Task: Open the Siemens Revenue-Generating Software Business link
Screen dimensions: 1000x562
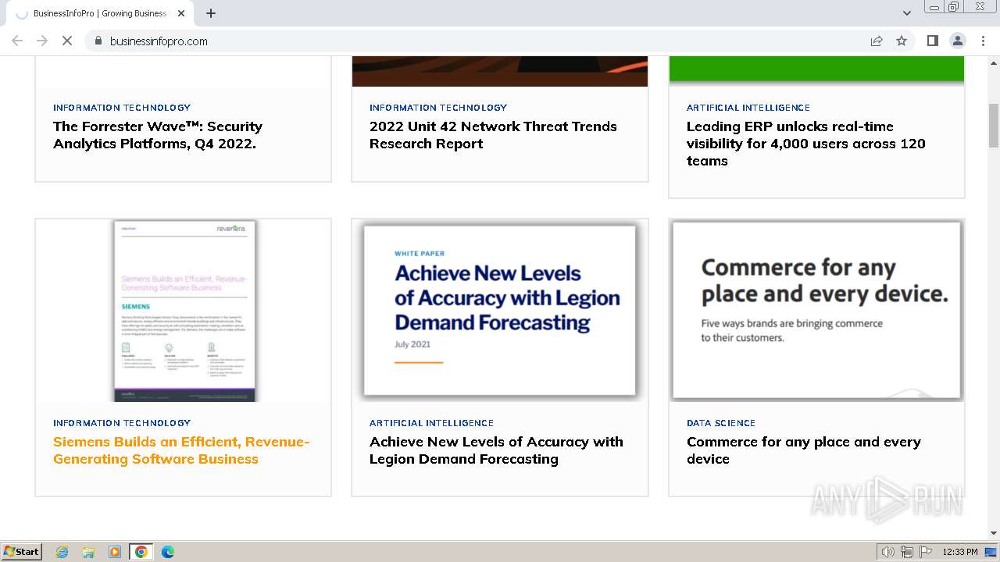Action: point(181,450)
